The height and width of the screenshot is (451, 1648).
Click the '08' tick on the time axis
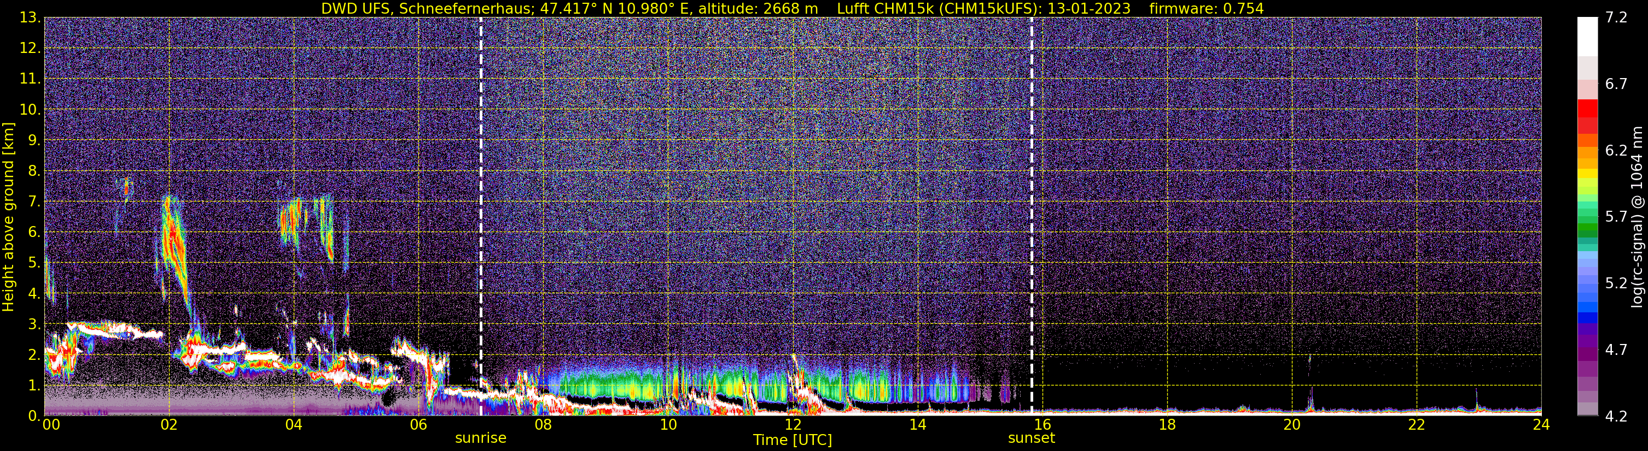click(543, 425)
